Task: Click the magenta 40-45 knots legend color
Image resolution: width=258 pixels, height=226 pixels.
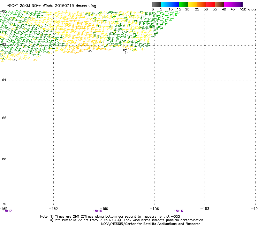Action: pyautogui.click(x=229, y=4)
